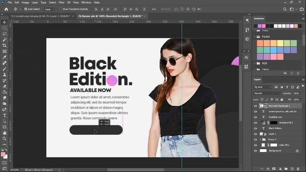The image size is (306, 172).
Task: Open the Window menu
Action: click(x=86, y=2)
